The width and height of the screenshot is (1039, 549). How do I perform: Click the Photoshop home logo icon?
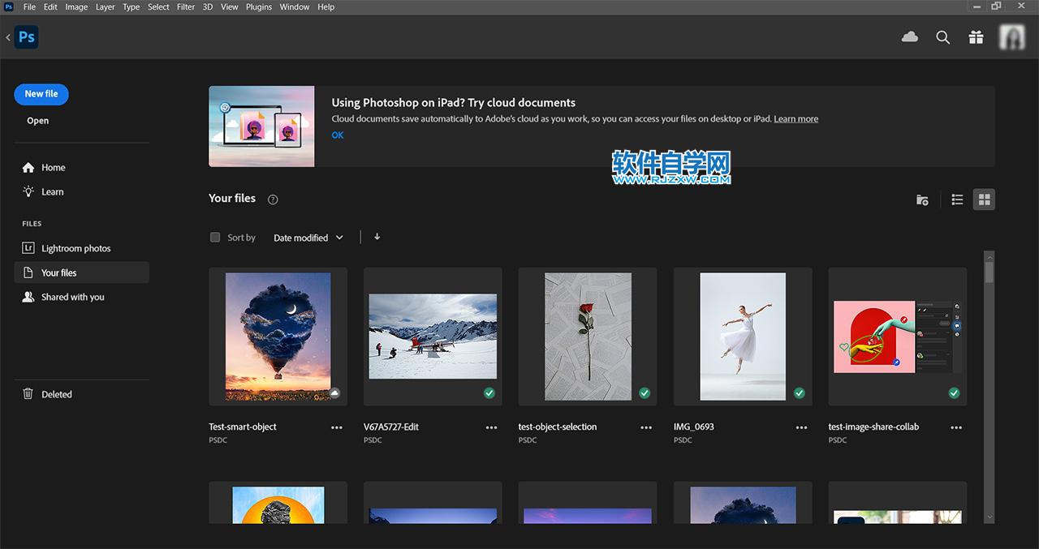[27, 37]
